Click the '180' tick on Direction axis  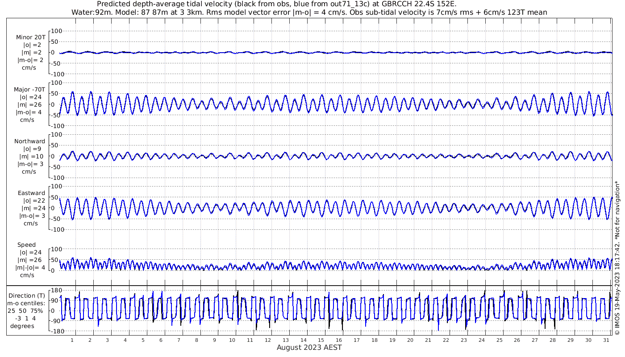tap(56, 291)
